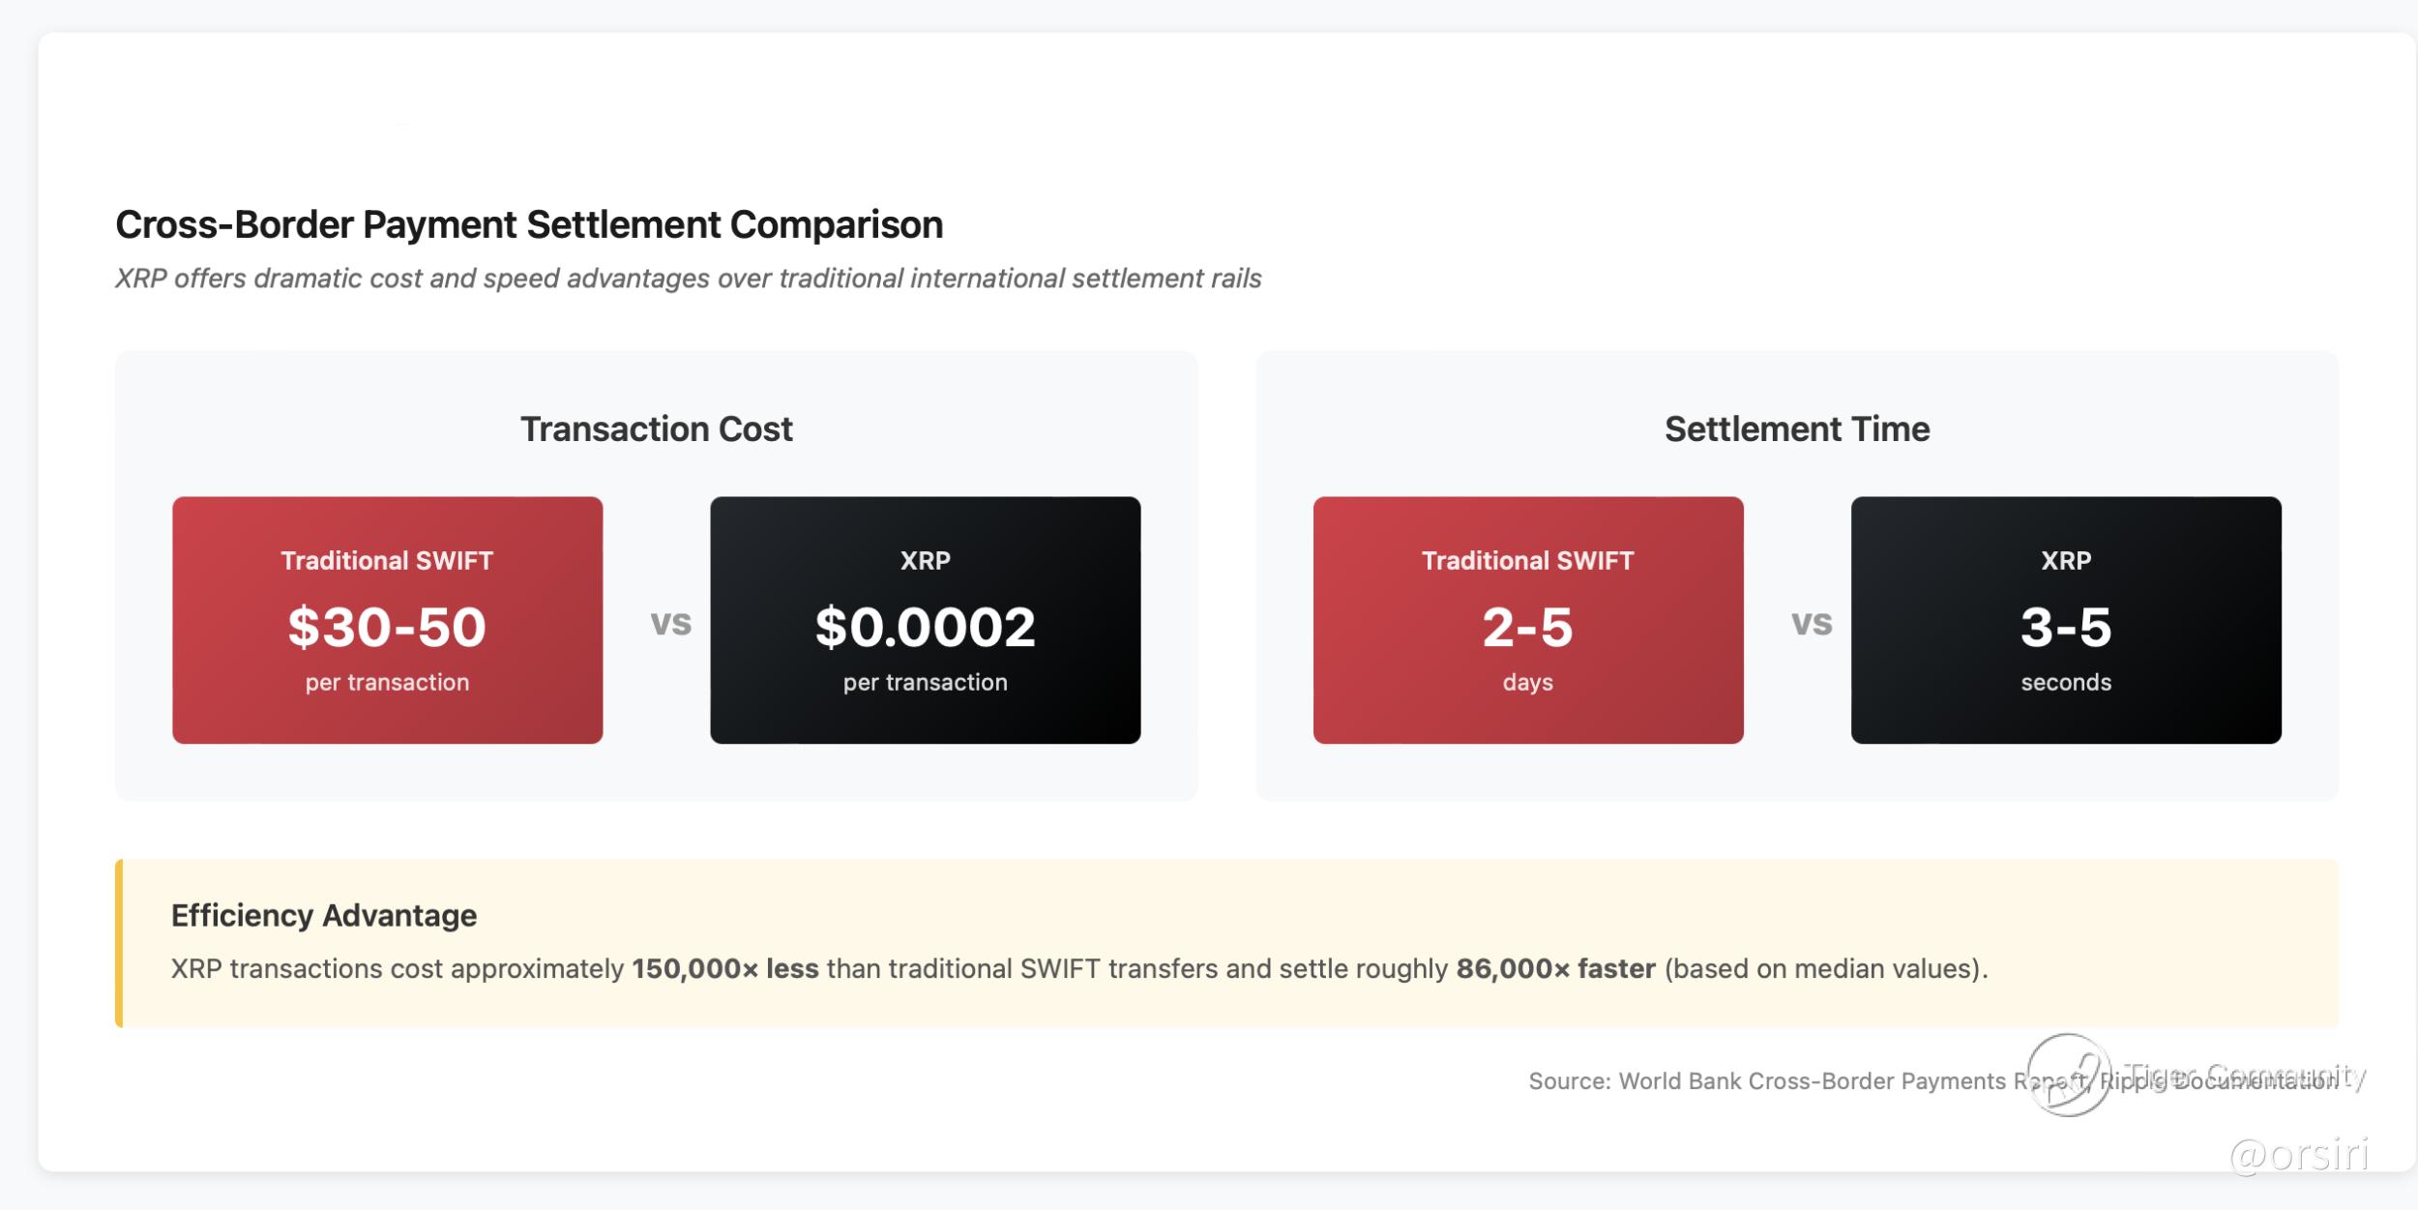Click the World Bank source citation

(x=1770, y=1080)
